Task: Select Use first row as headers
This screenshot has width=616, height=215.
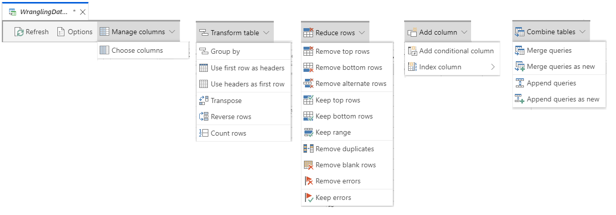Action: tap(244, 68)
